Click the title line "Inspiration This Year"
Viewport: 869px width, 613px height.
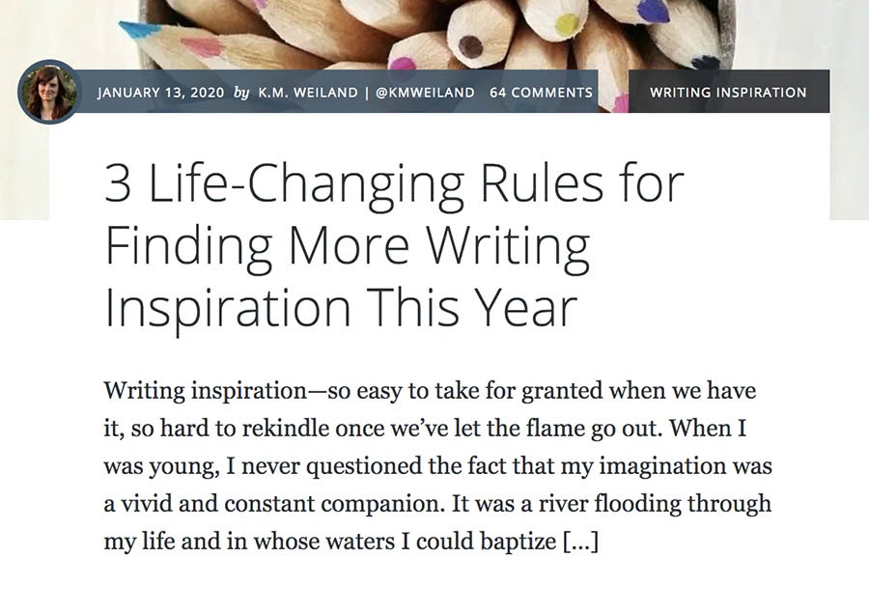[340, 308]
